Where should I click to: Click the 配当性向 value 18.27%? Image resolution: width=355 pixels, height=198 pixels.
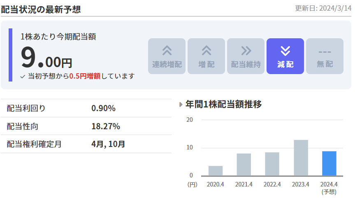[x=106, y=126]
